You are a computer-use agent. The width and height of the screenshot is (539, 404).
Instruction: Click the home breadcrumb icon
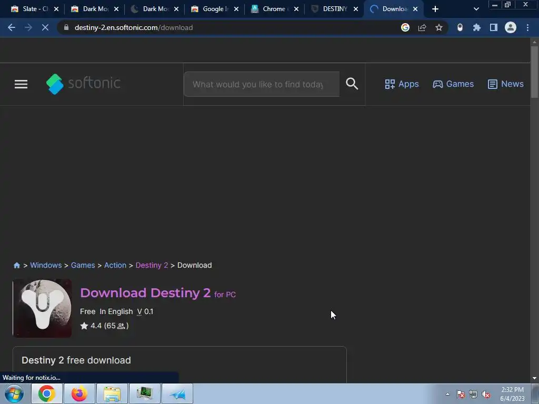(16, 265)
